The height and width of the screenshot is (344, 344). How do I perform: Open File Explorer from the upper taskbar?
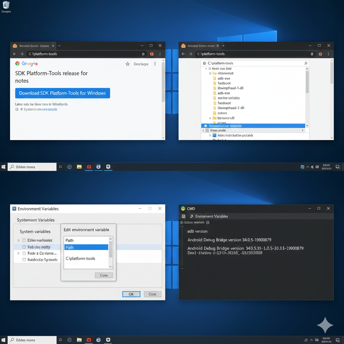point(79,167)
